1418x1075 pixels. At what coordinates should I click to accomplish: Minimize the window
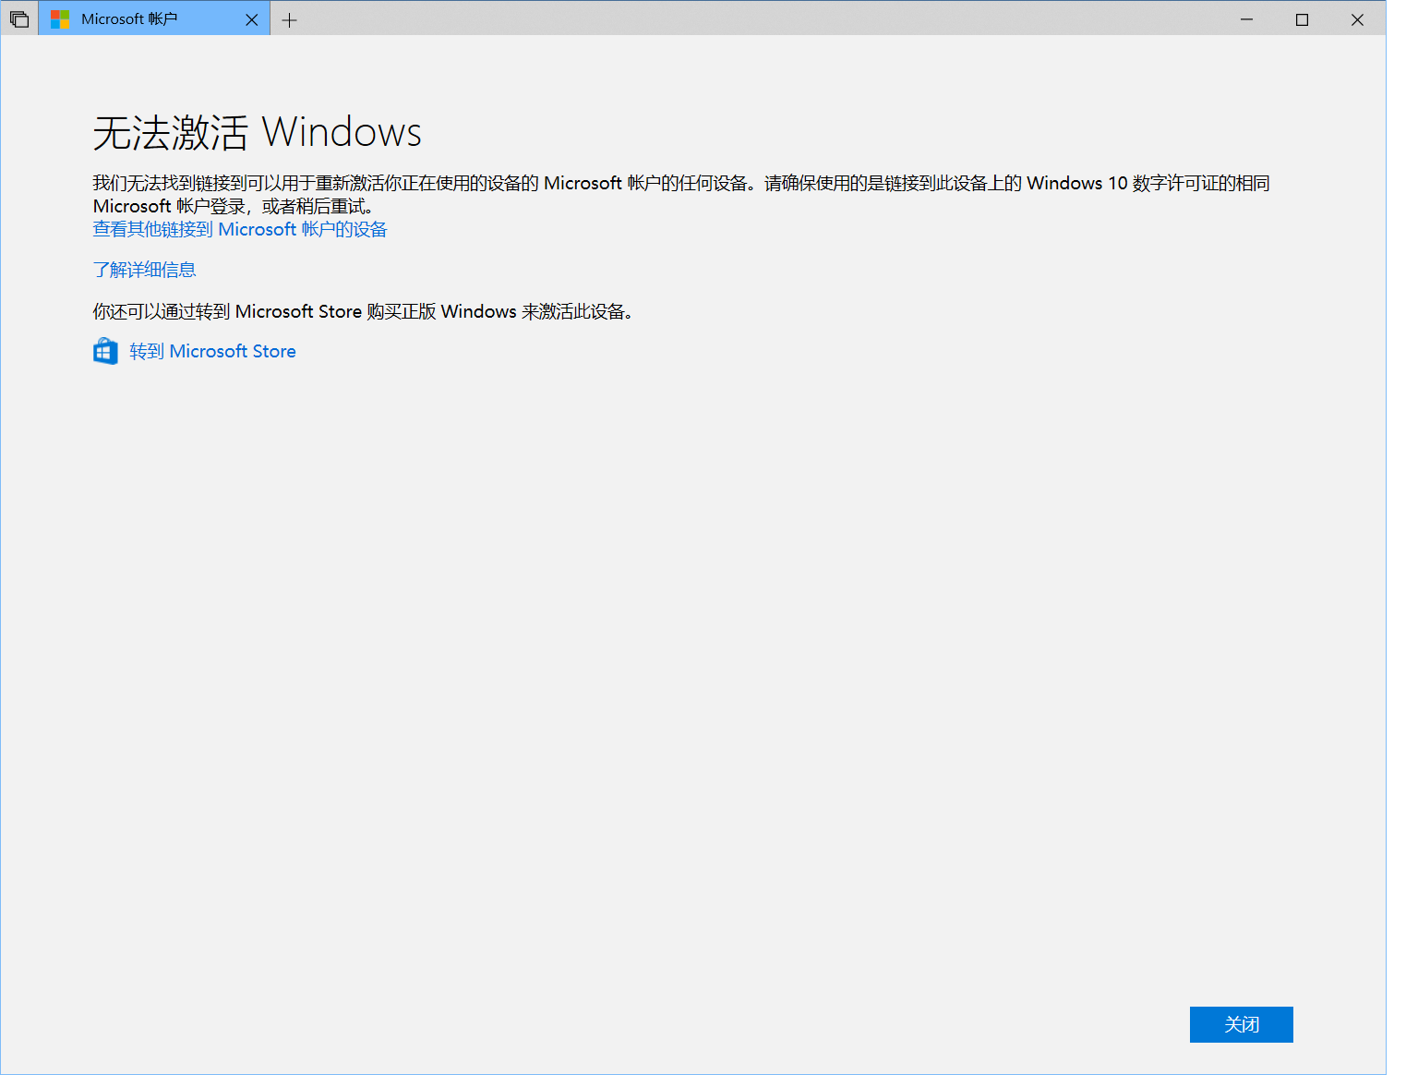tap(1246, 19)
